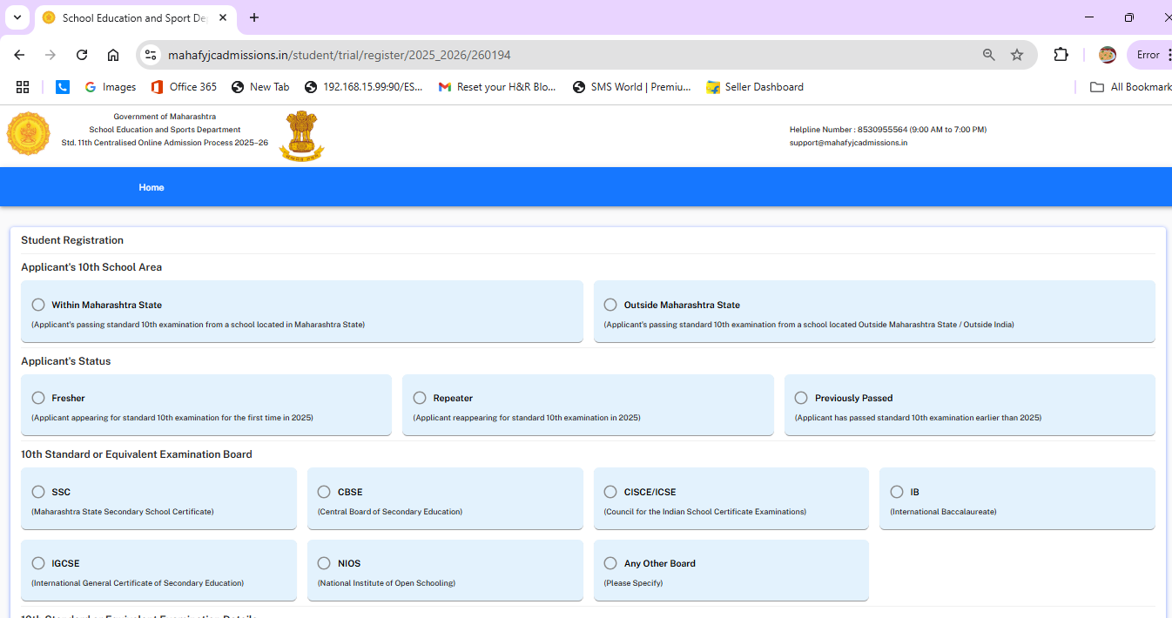Open a new browser tab
Image resolution: width=1172 pixels, height=618 pixels.
pos(254,17)
